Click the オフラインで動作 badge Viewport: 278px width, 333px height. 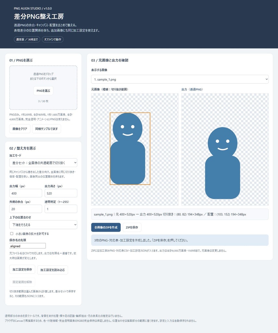pos(53,39)
